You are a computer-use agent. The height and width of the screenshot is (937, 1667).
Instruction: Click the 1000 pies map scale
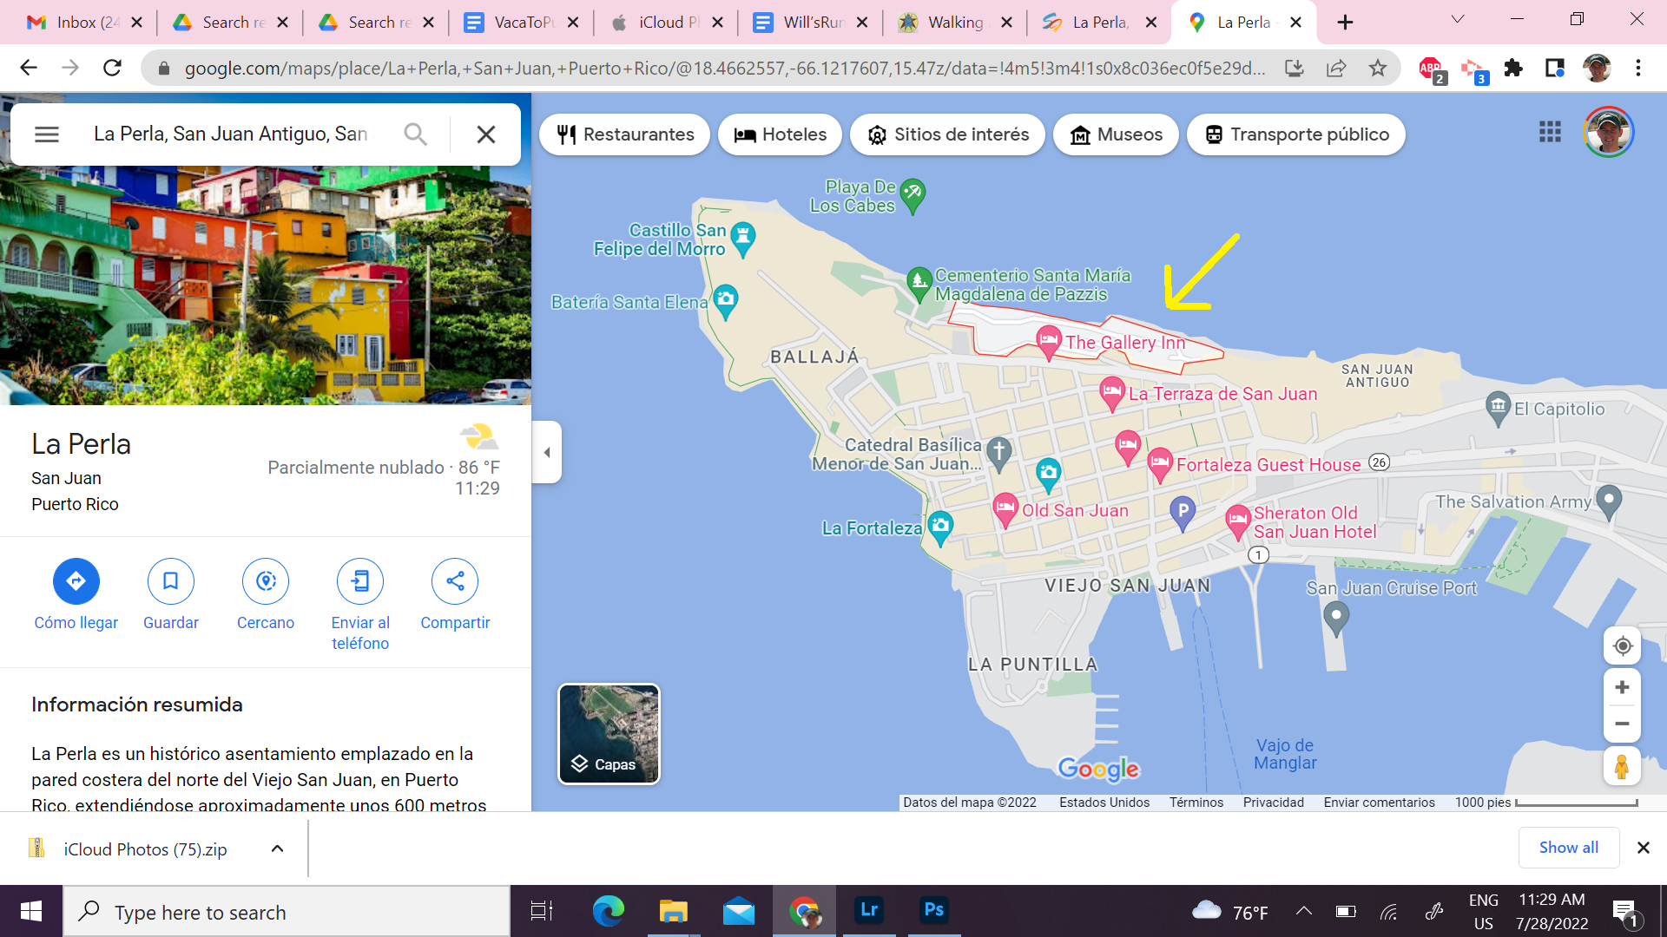tap(1545, 803)
